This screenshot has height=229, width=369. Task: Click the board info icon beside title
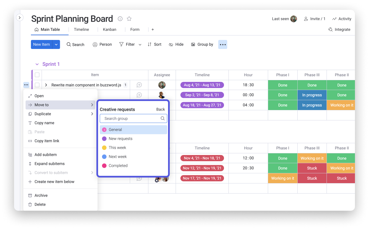click(x=120, y=19)
